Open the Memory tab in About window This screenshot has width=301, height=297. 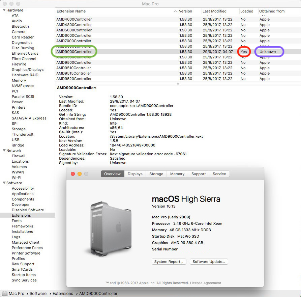point(177,174)
